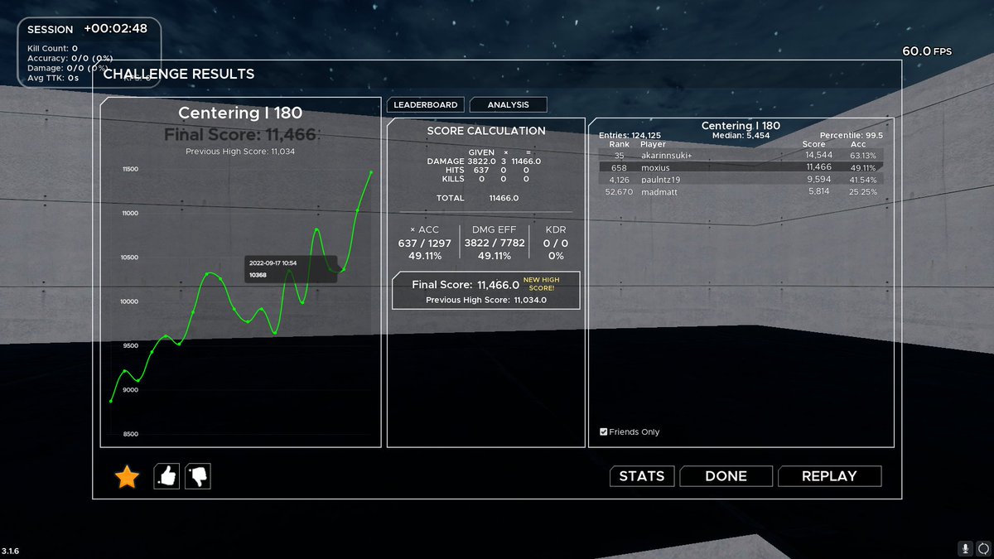Click the 8500 axis label on graph
The image size is (994, 559).
click(x=131, y=434)
